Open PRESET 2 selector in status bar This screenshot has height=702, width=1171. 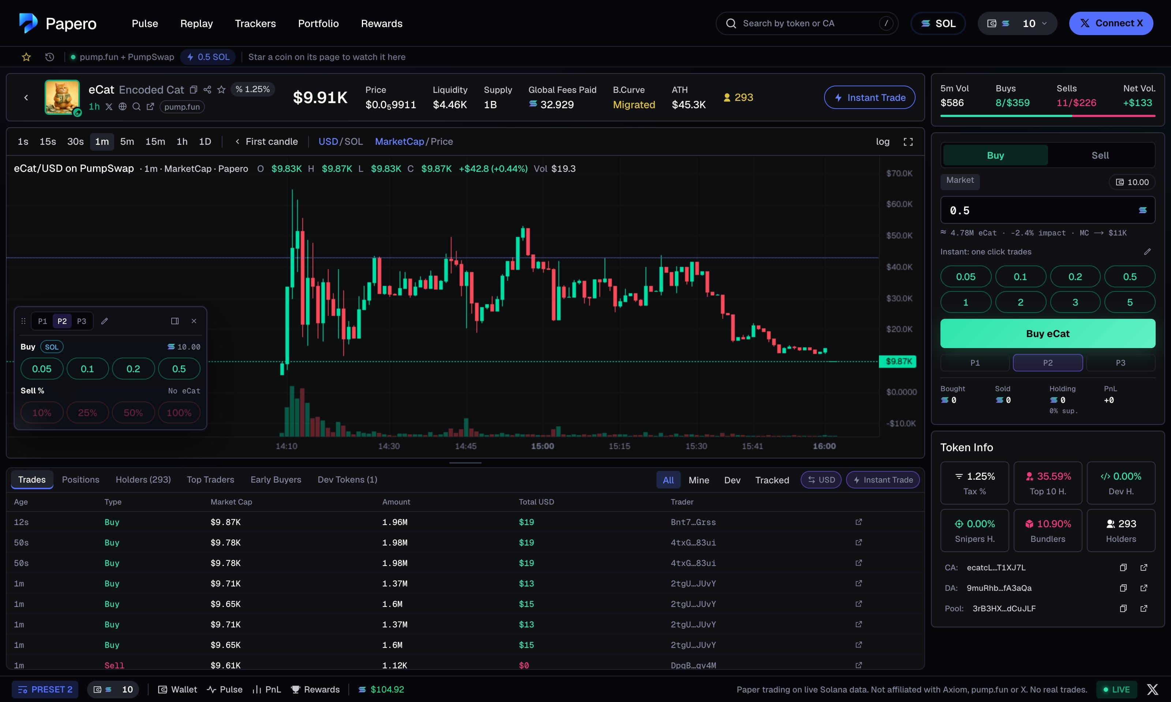(x=45, y=689)
